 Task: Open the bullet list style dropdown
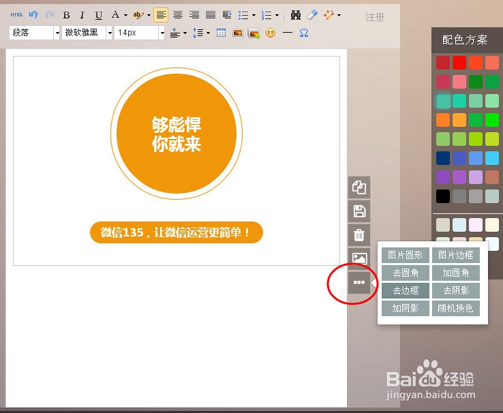pyautogui.click(x=254, y=15)
